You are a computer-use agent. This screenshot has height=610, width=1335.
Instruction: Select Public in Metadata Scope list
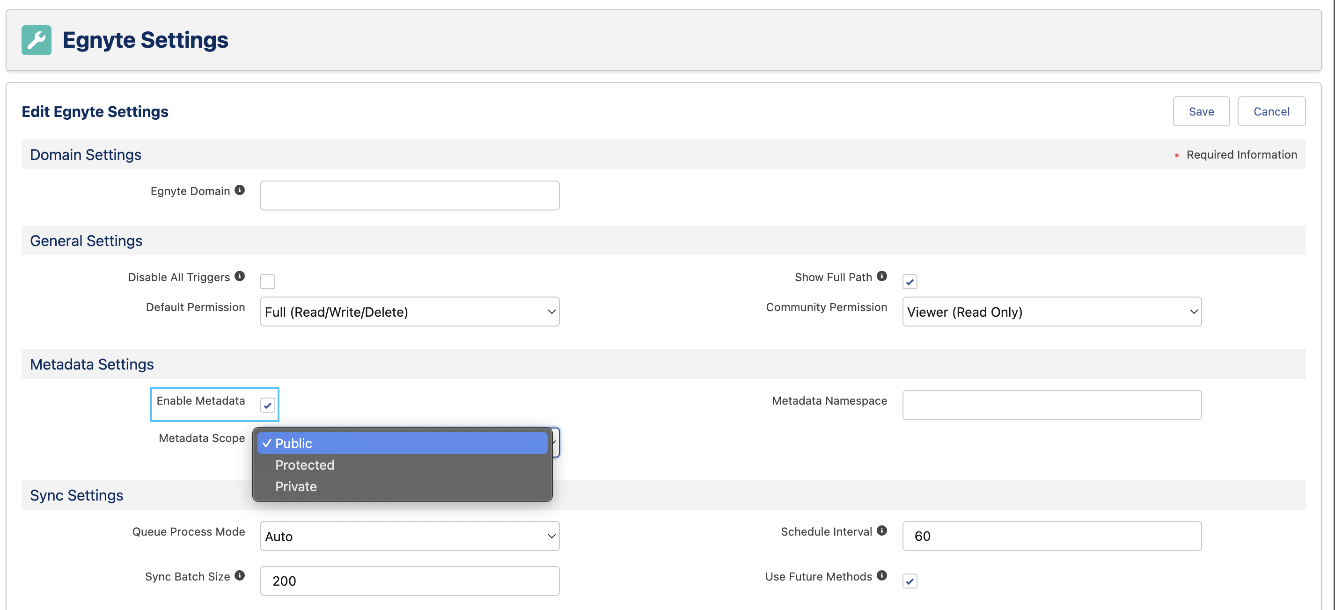click(402, 443)
